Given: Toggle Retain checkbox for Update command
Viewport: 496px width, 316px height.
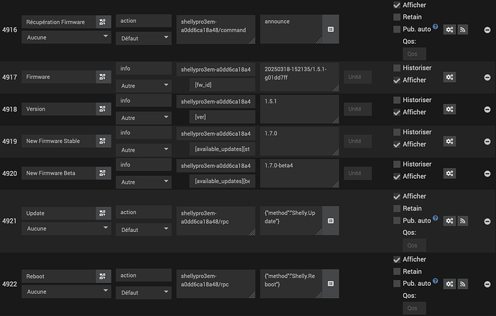Looking at the screenshot, I should [397, 208].
